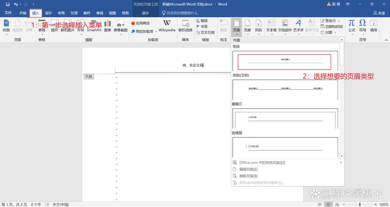
Task: Open the Shapes (形状) gallery
Action: (x=81, y=26)
